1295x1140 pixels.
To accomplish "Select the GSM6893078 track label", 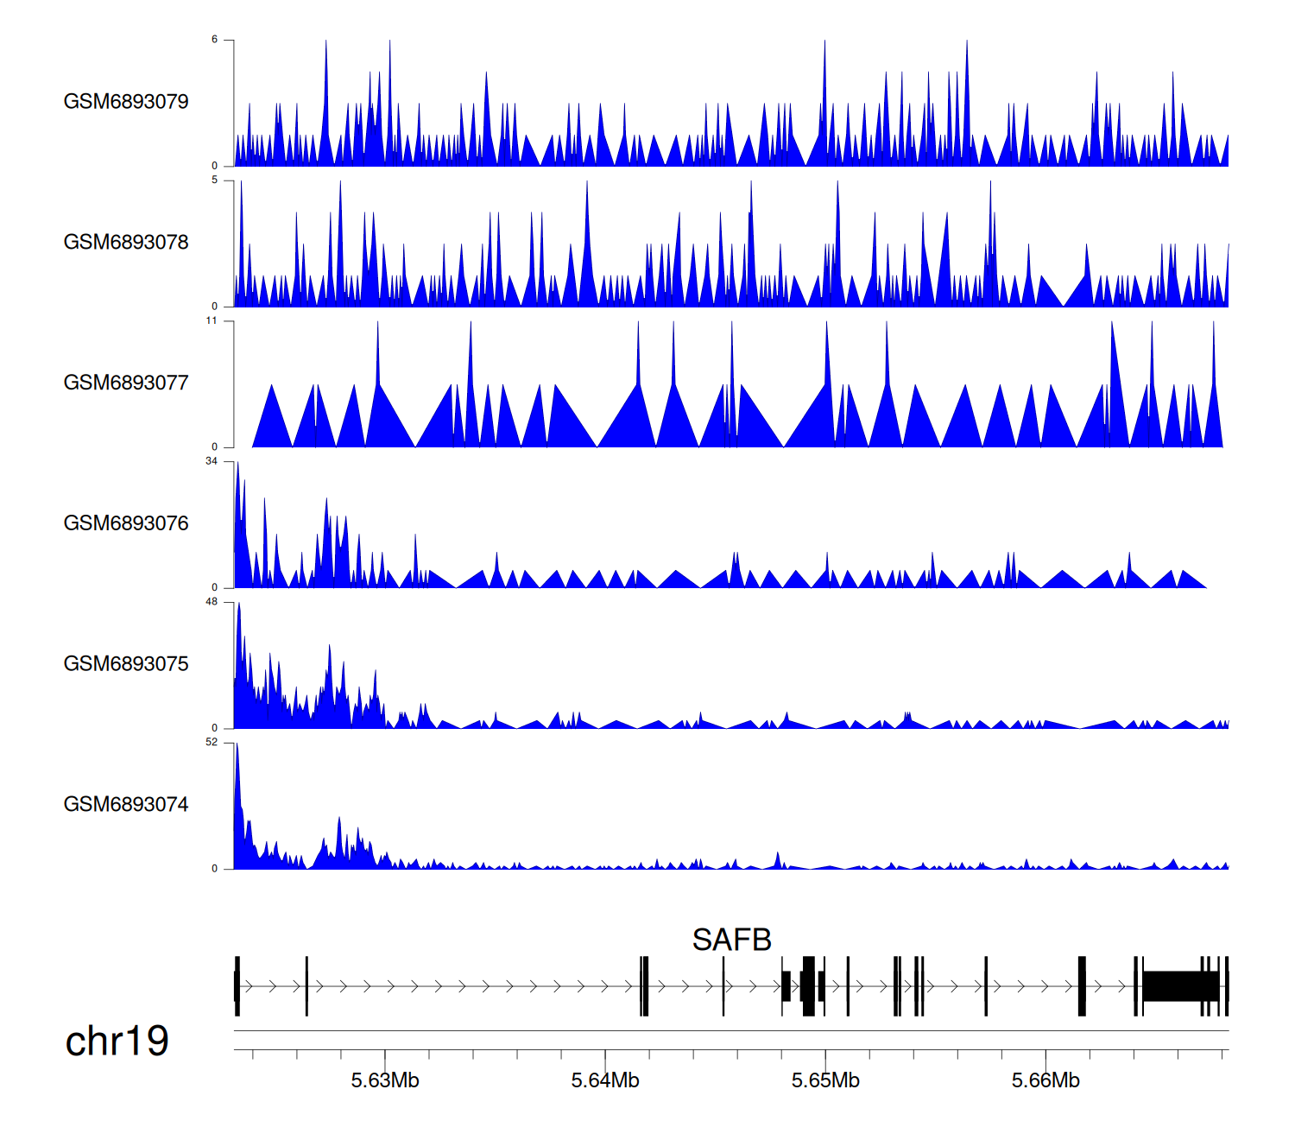I will coord(126,243).
